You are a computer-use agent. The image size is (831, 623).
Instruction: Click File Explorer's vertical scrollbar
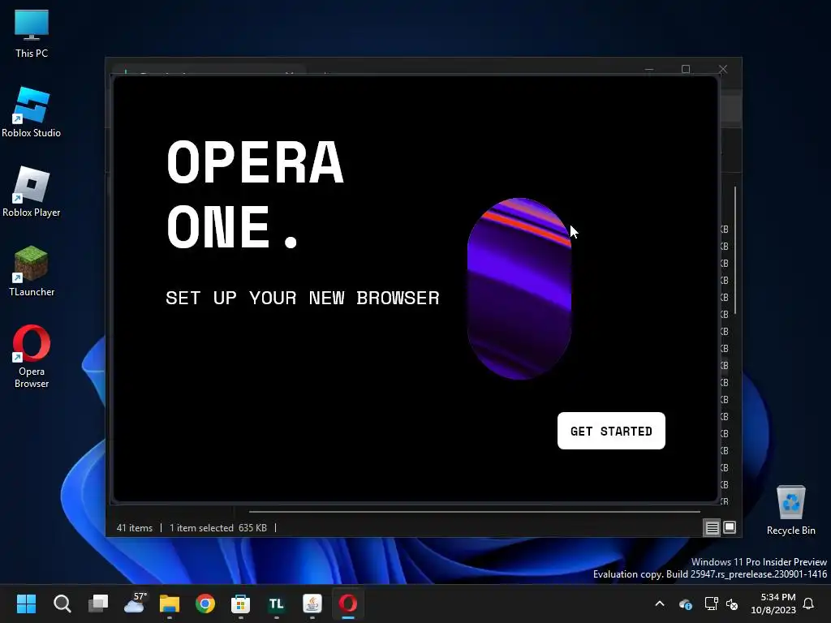tap(735, 250)
